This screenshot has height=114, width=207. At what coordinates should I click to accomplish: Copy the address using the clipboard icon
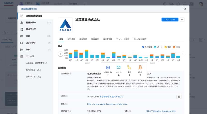point(179,97)
